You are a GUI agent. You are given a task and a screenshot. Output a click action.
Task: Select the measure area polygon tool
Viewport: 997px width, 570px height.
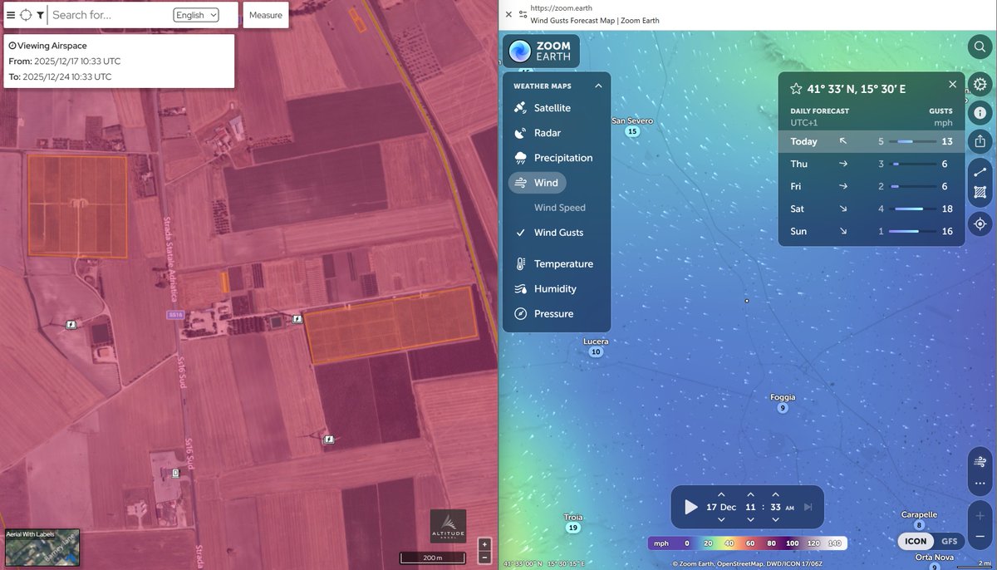980,192
